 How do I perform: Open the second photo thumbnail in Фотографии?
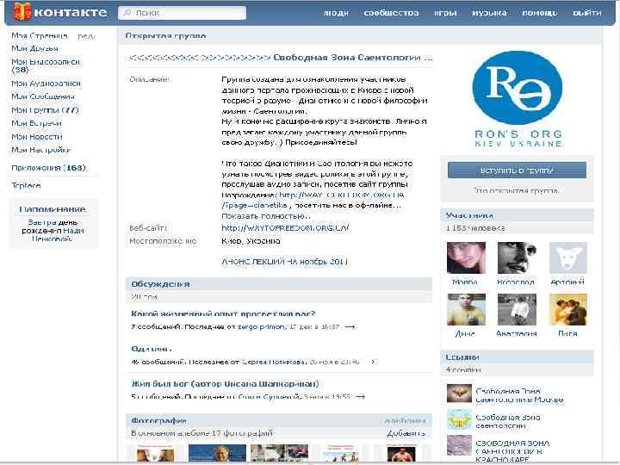click(x=217, y=454)
